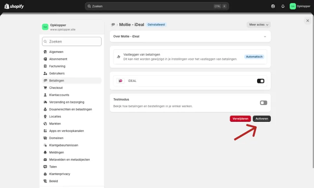Click the Meldingen bell icon in sidebar
Screen dimensions: 314x188
45,152
